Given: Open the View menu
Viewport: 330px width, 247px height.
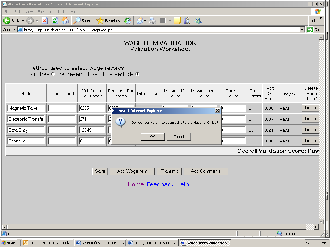Looking at the screenshot, I should tap(29, 12).
